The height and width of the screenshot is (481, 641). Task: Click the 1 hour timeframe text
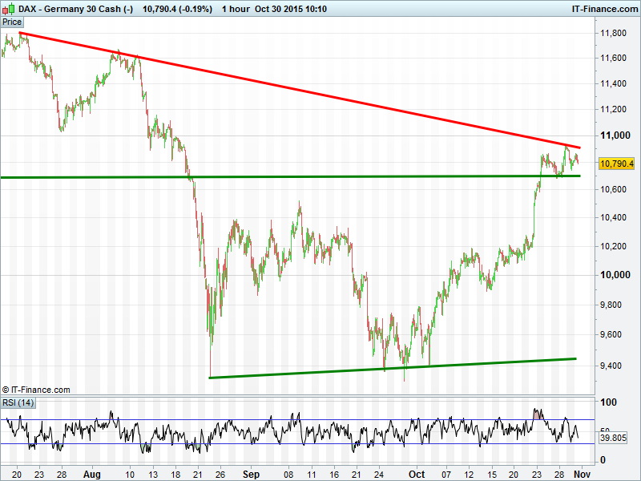click(236, 9)
